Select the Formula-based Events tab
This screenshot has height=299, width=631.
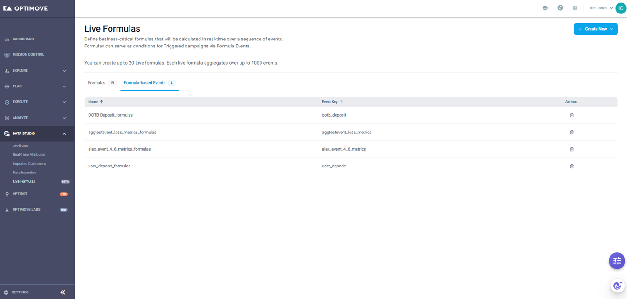(150, 83)
